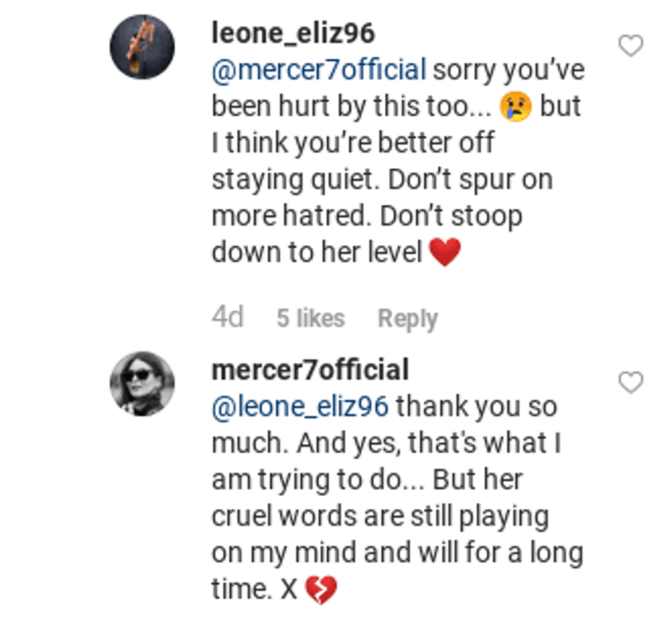Click the line "on my mind and will for a long"
The height and width of the screenshot is (623, 659).
coord(397,553)
